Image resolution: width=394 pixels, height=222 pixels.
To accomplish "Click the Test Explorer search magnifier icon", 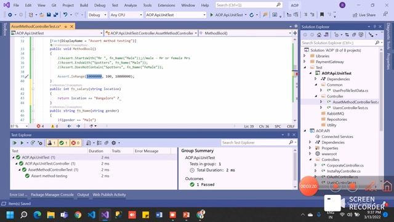I will (291, 142).
